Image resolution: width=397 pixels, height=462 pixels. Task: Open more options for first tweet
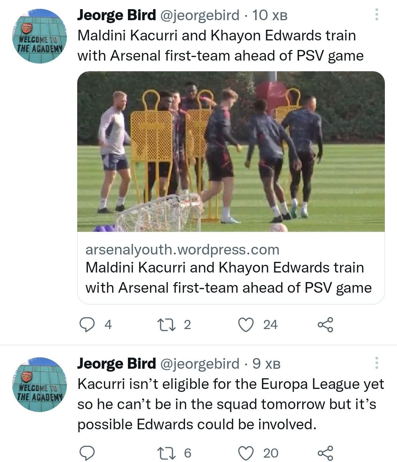pos(376,14)
